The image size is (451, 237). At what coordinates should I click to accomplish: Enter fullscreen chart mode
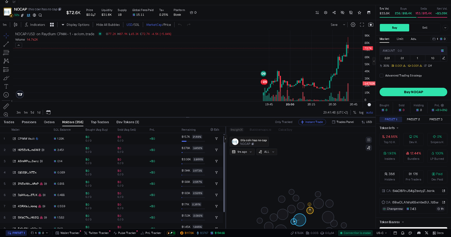tap(362, 25)
